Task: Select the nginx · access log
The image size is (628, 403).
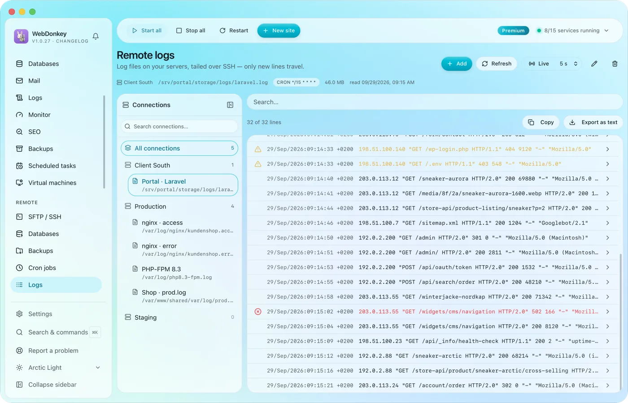Action: [x=183, y=226]
